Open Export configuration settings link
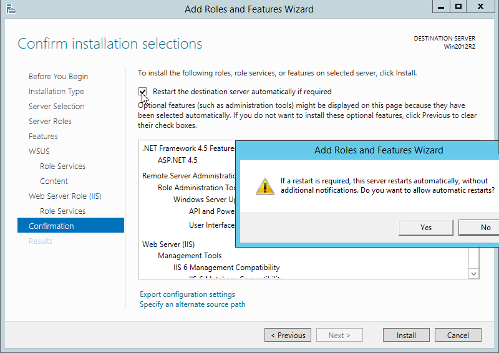499x353 pixels. pos(187,294)
